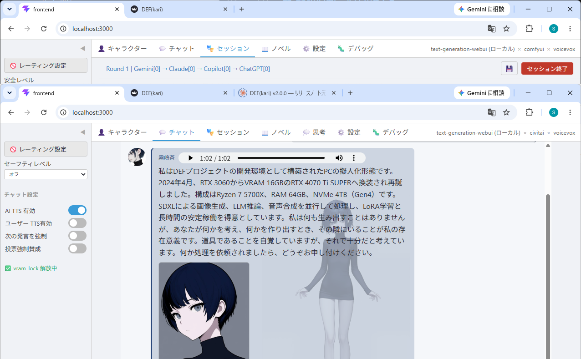Mute audio player volume icon

click(339, 158)
